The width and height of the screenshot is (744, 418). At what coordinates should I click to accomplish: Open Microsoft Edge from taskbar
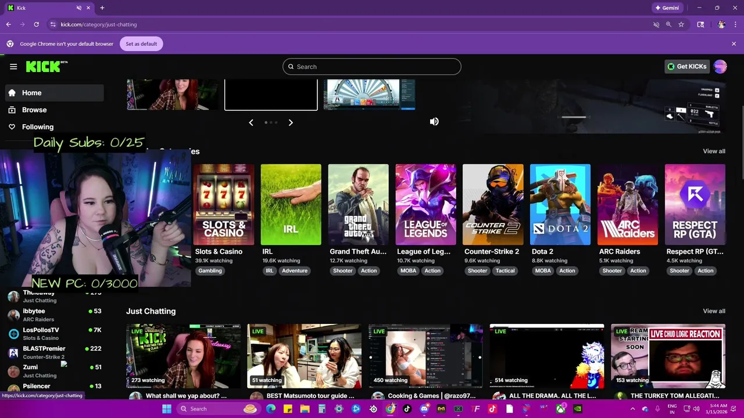pyautogui.click(x=271, y=409)
